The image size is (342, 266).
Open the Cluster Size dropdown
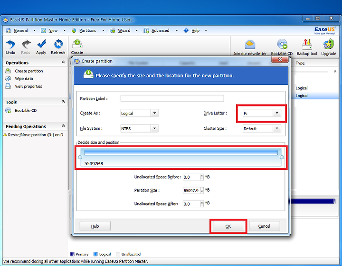pyautogui.click(x=277, y=128)
